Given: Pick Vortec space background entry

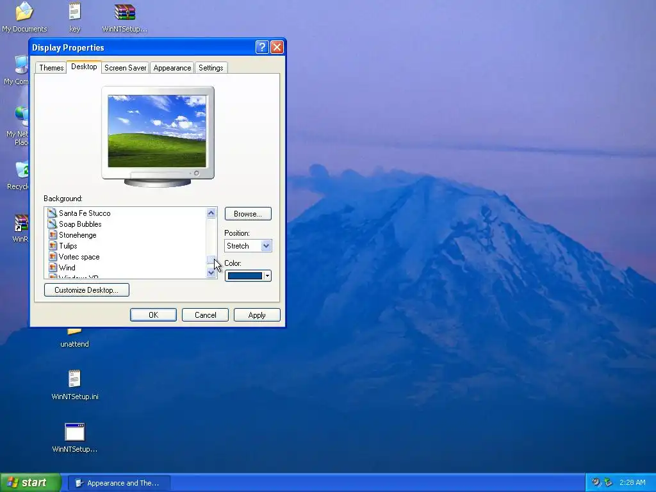Looking at the screenshot, I should pos(79,256).
